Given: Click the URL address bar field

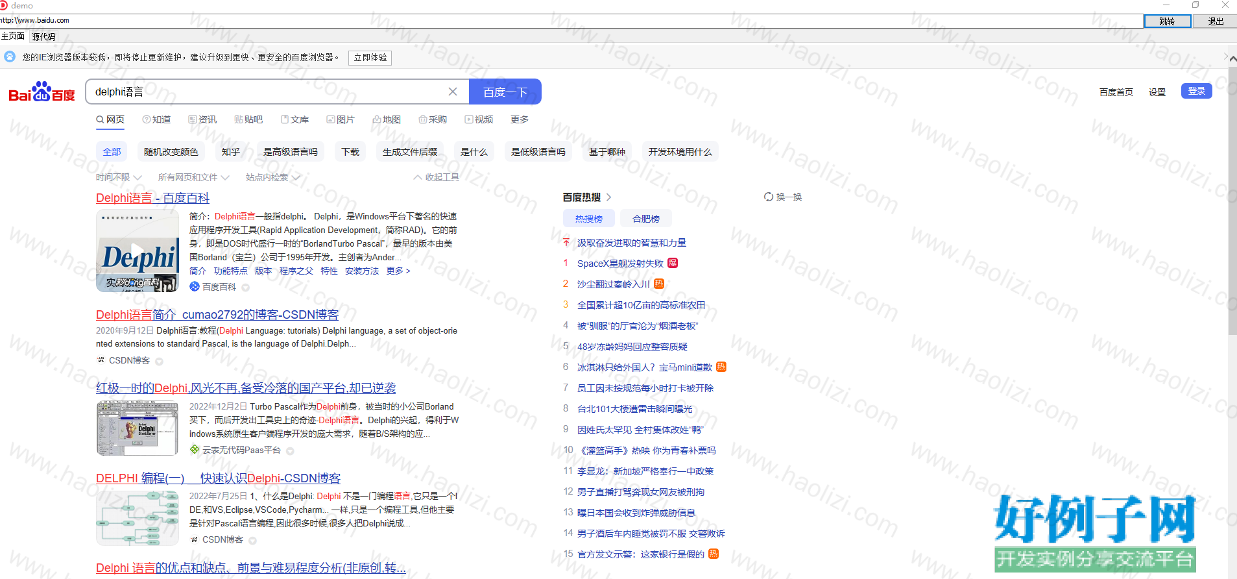Looking at the screenshot, I should pyautogui.click(x=571, y=21).
